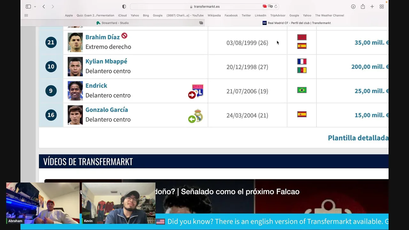Click the Cameroon flag in Mbappé row
The width and height of the screenshot is (409, 230).
[x=302, y=70]
